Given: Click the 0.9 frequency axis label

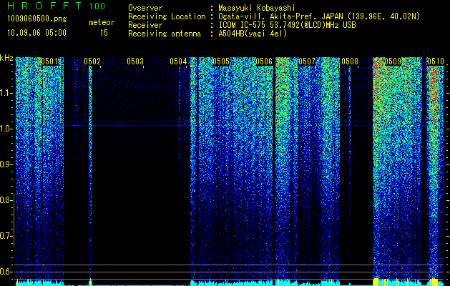Looking at the screenshot, I should pos(6,164).
